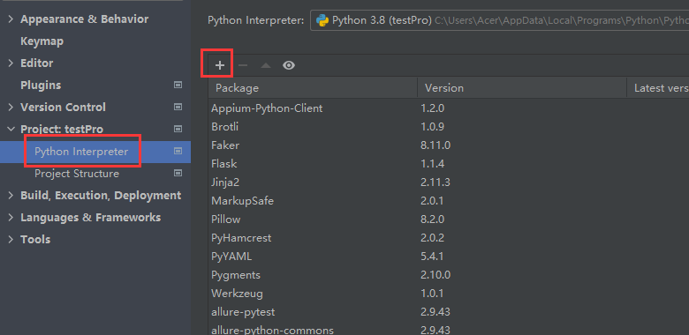Click the project-level icon beside Version Control
The image size is (689, 335).
point(178,107)
